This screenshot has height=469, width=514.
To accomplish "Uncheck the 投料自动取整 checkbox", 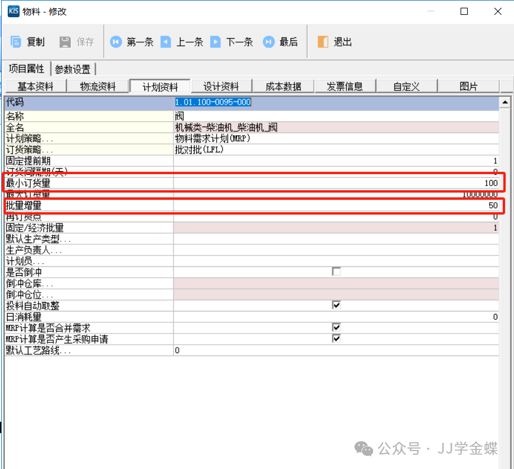I will pos(337,306).
